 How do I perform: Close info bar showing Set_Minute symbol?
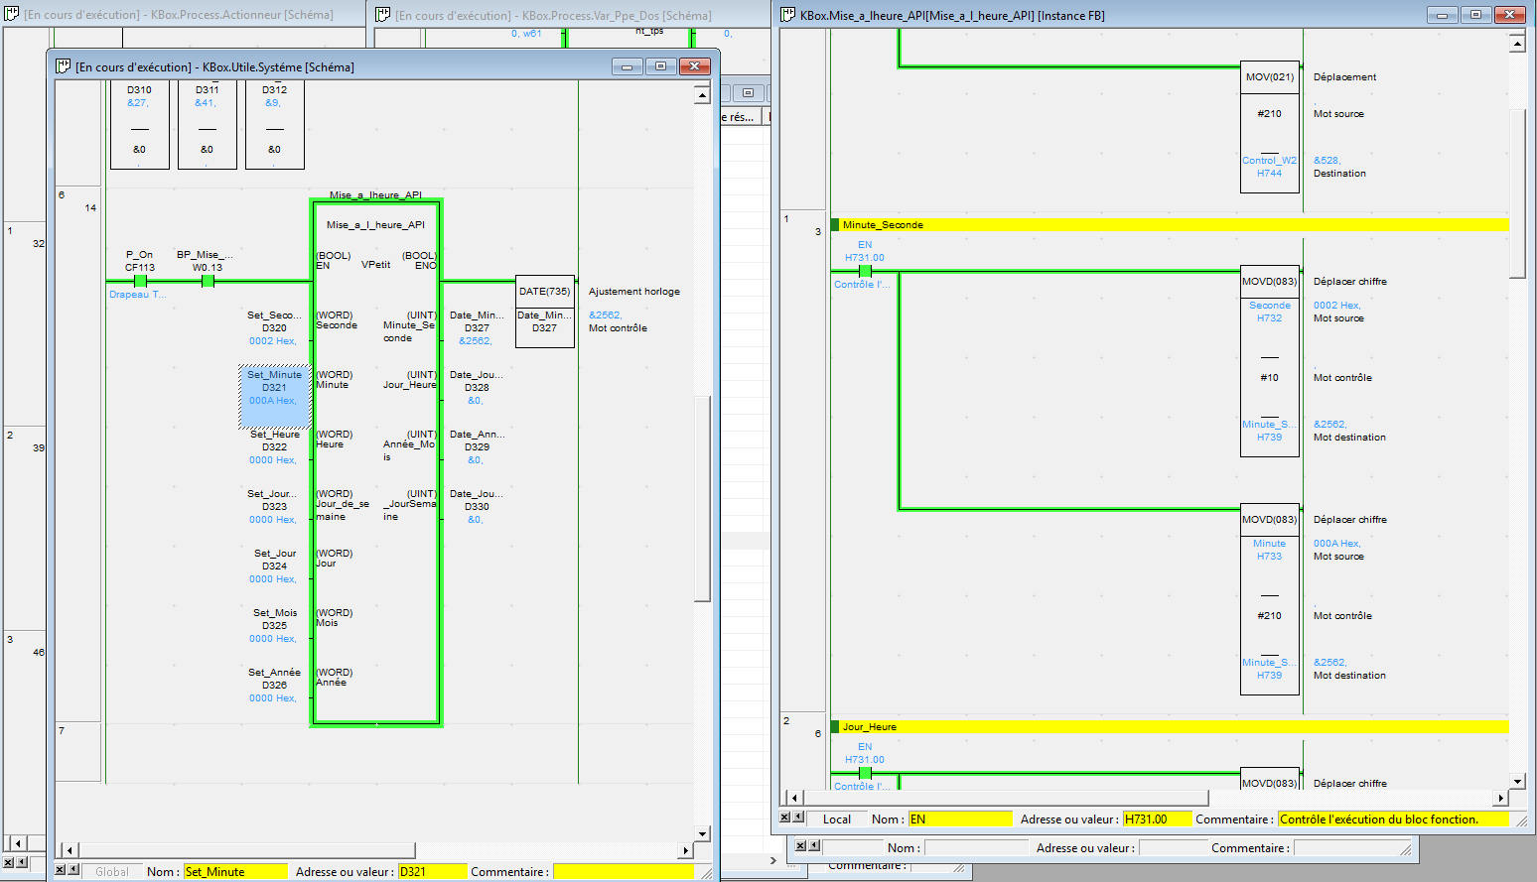[x=60, y=870]
